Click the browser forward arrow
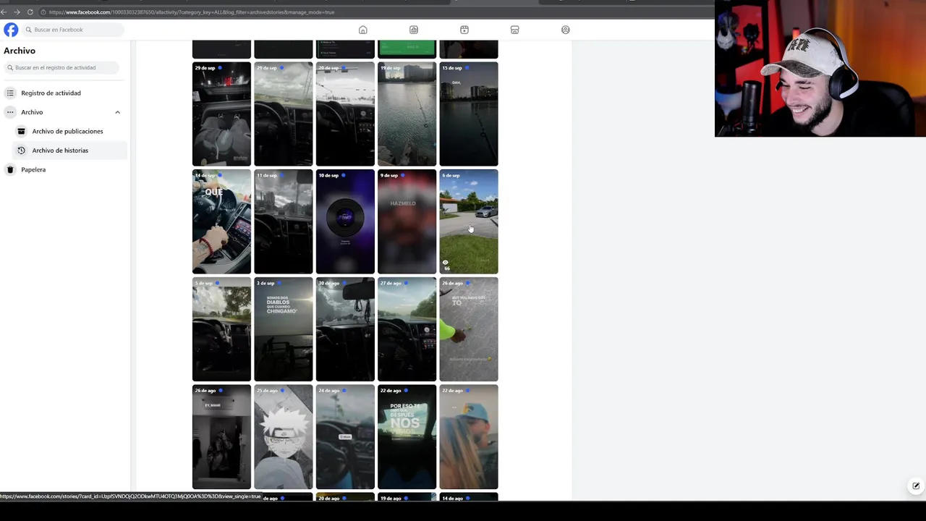This screenshot has width=926, height=521. (x=17, y=12)
